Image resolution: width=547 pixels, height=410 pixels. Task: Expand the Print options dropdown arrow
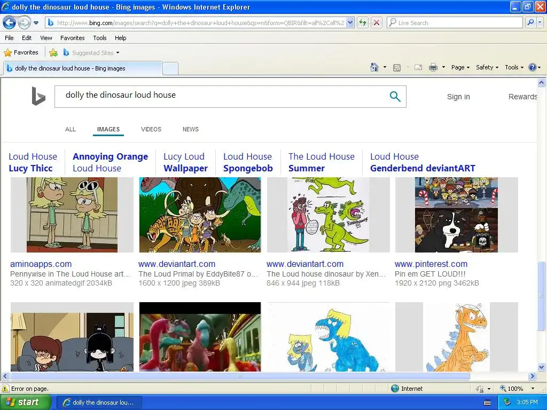click(443, 67)
